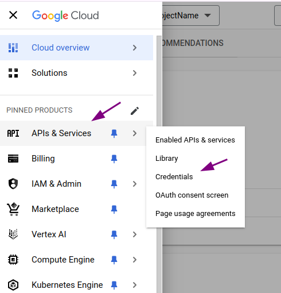Select Credentials in the submenu

click(x=196, y=177)
